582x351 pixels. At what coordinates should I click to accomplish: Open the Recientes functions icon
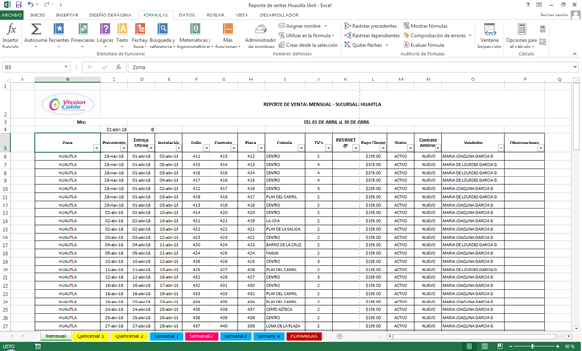pos(58,29)
